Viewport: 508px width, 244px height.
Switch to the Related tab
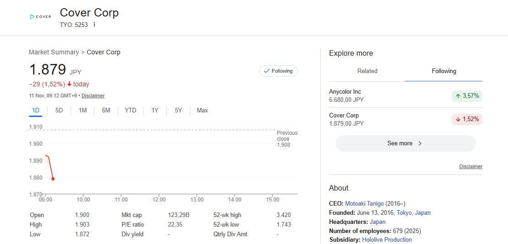tap(367, 71)
